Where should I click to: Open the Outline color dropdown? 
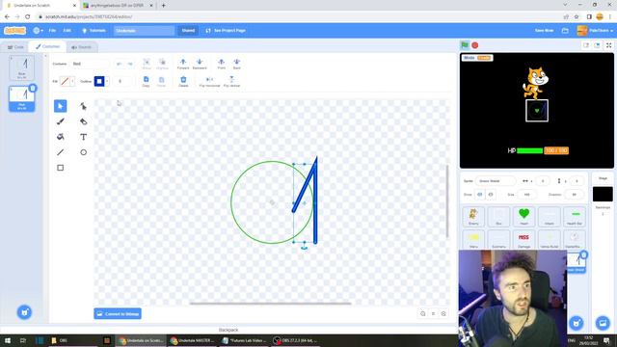[x=107, y=81]
